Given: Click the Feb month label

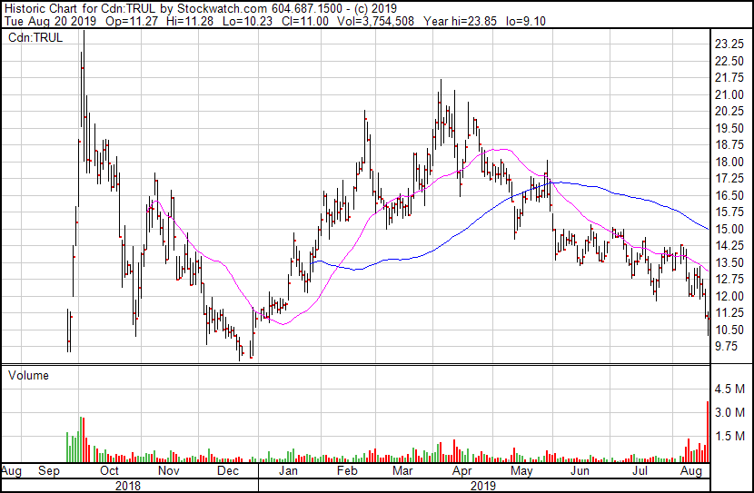Looking at the screenshot, I should (x=347, y=471).
